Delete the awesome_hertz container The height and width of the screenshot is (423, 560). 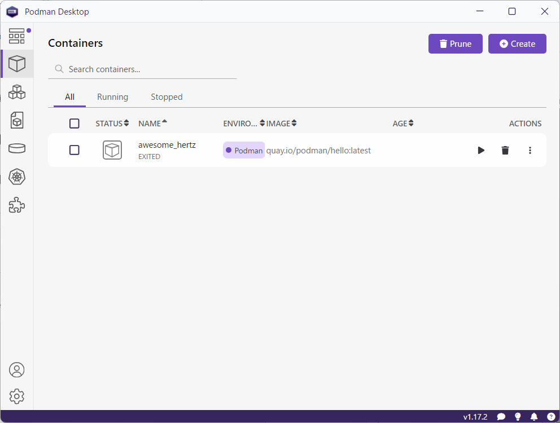coord(505,150)
